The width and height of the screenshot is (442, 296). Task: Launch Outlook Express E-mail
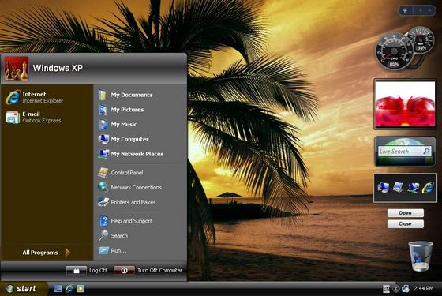(x=33, y=117)
